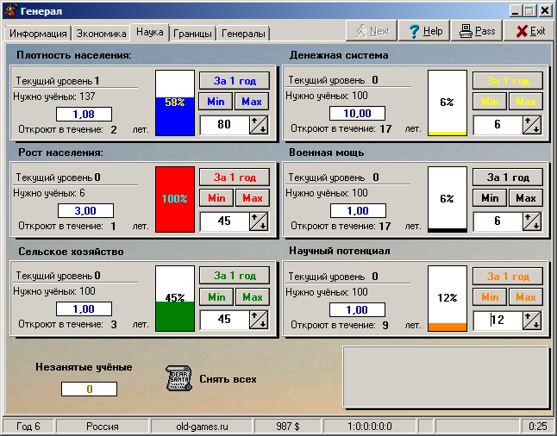Click the 10,00 value in Денежная система
Screen dimensions: 557x436
357,114
